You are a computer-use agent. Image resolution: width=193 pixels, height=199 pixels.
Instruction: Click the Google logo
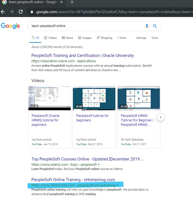click(10, 26)
